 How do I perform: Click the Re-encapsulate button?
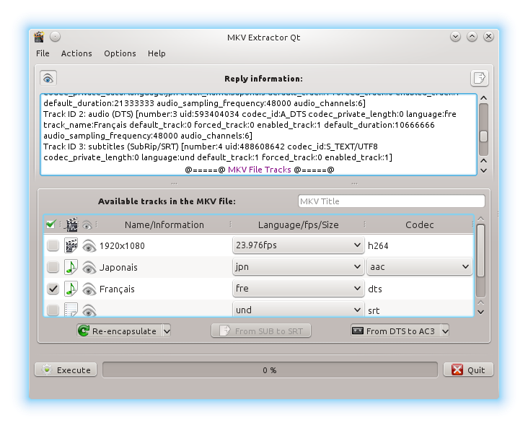(x=120, y=331)
